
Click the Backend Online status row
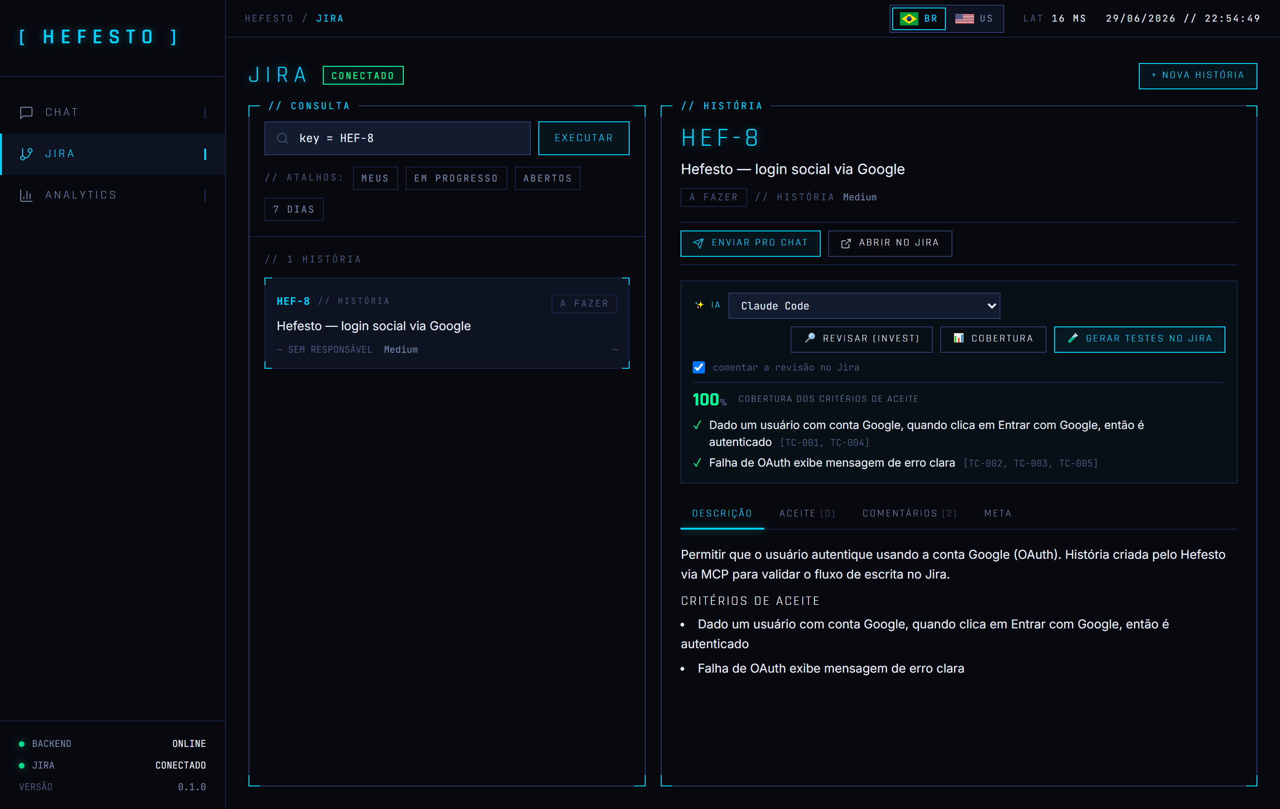(x=112, y=744)
